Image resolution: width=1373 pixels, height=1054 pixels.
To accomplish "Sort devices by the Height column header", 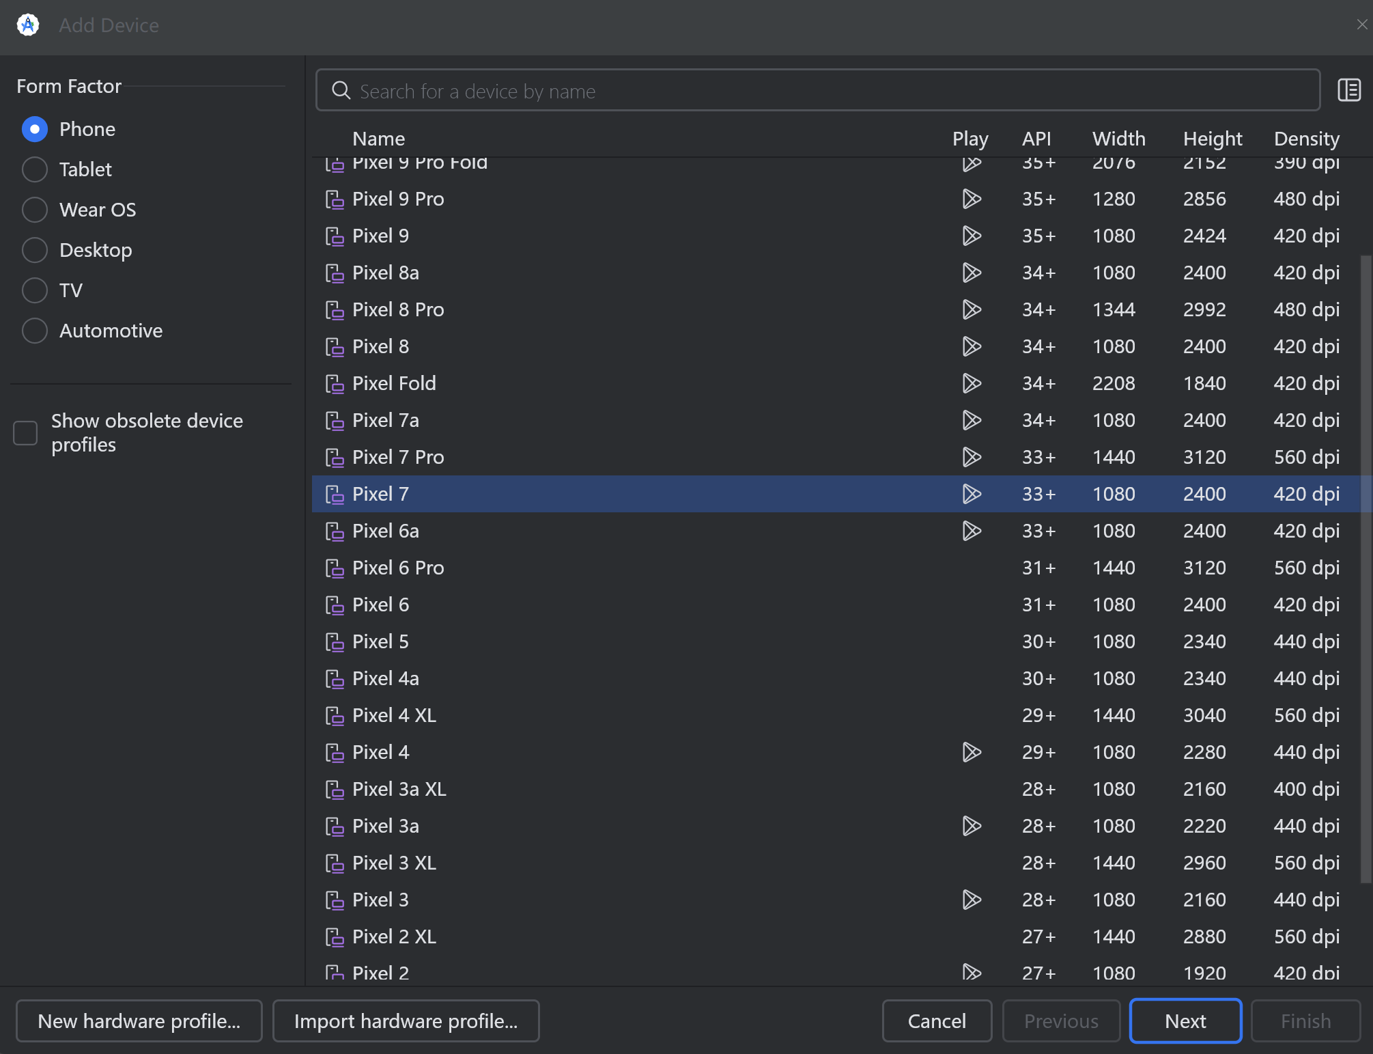I will [1213, 139].
